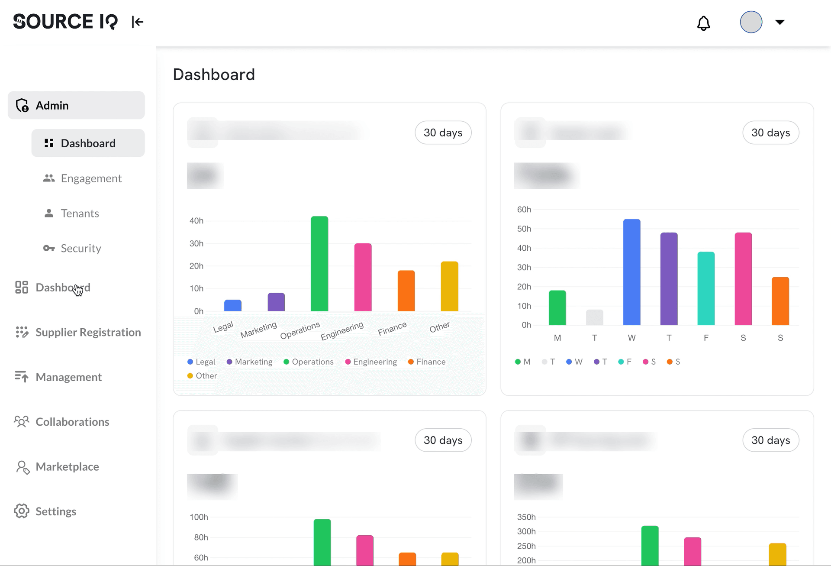Open 30 days selector on bottom-right card
Viewport: 831px width, 566px height.
770,440
